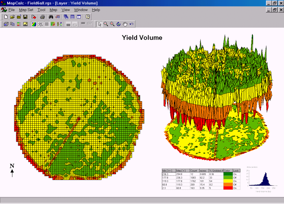Select the zoom out magnifier tool
The image size is (284, 204).
click(106, 24)
